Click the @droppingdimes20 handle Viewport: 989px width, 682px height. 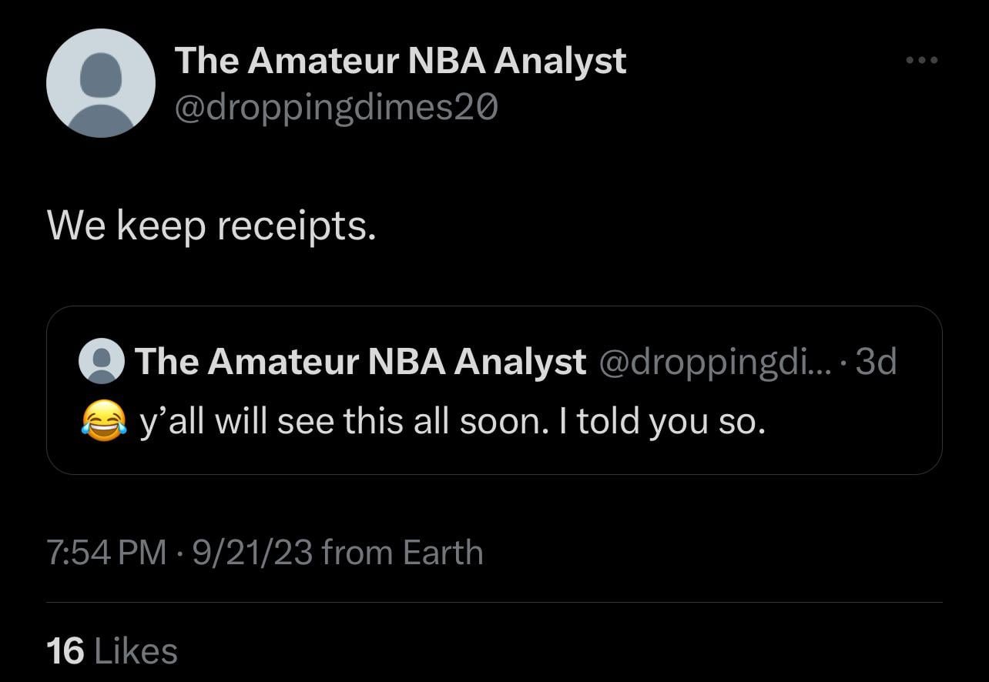337,108
